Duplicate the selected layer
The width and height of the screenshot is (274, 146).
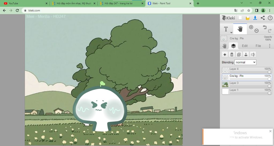[x=239, y=55]
